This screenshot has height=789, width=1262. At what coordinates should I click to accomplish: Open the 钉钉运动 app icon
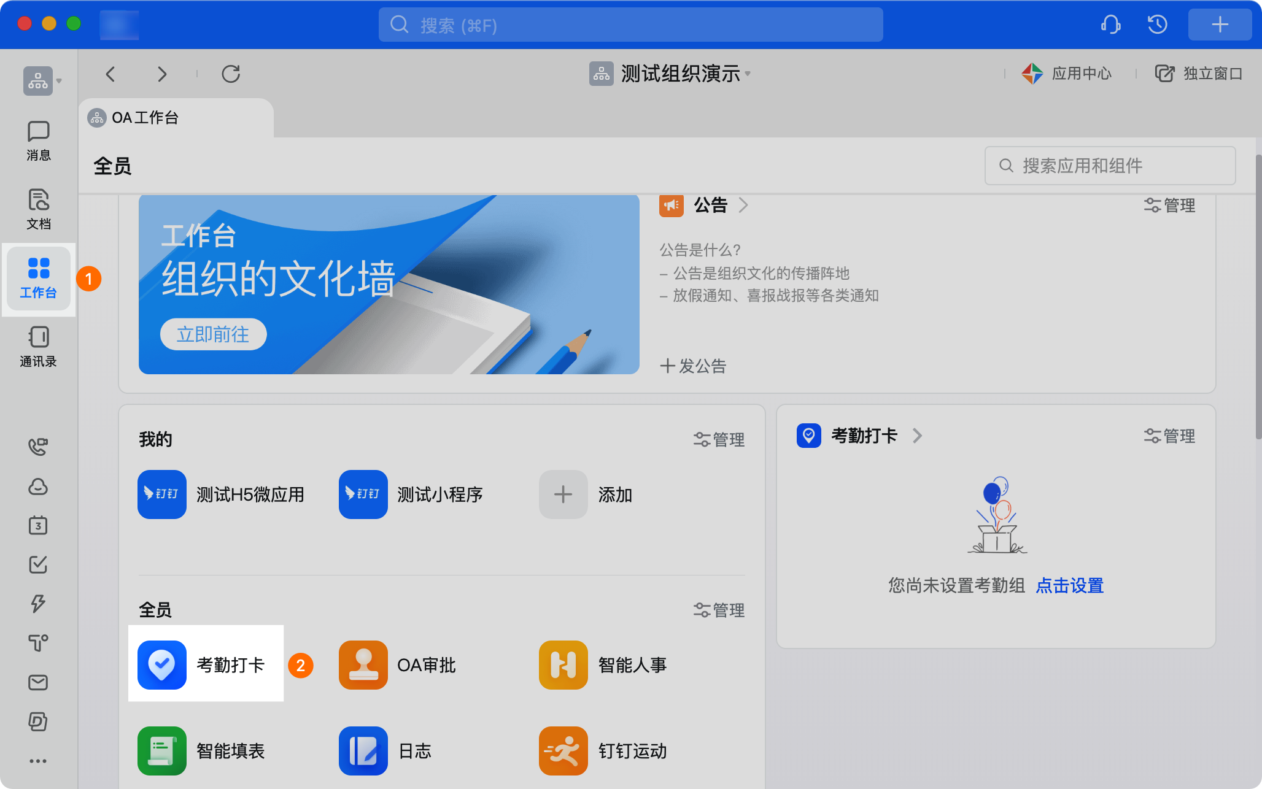coord(563,751)
